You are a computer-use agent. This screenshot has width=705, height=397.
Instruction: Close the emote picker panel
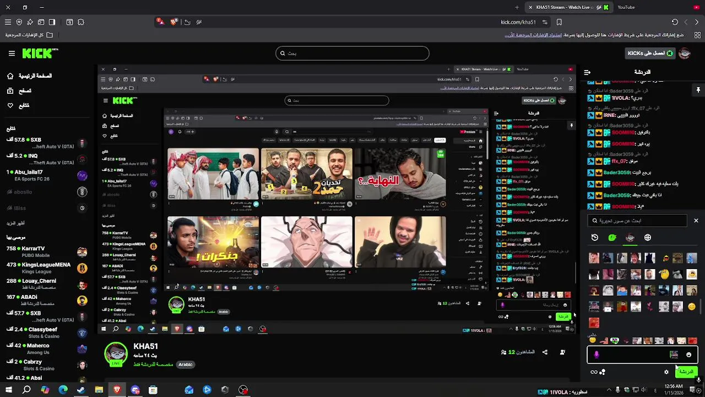click(696, 221)
